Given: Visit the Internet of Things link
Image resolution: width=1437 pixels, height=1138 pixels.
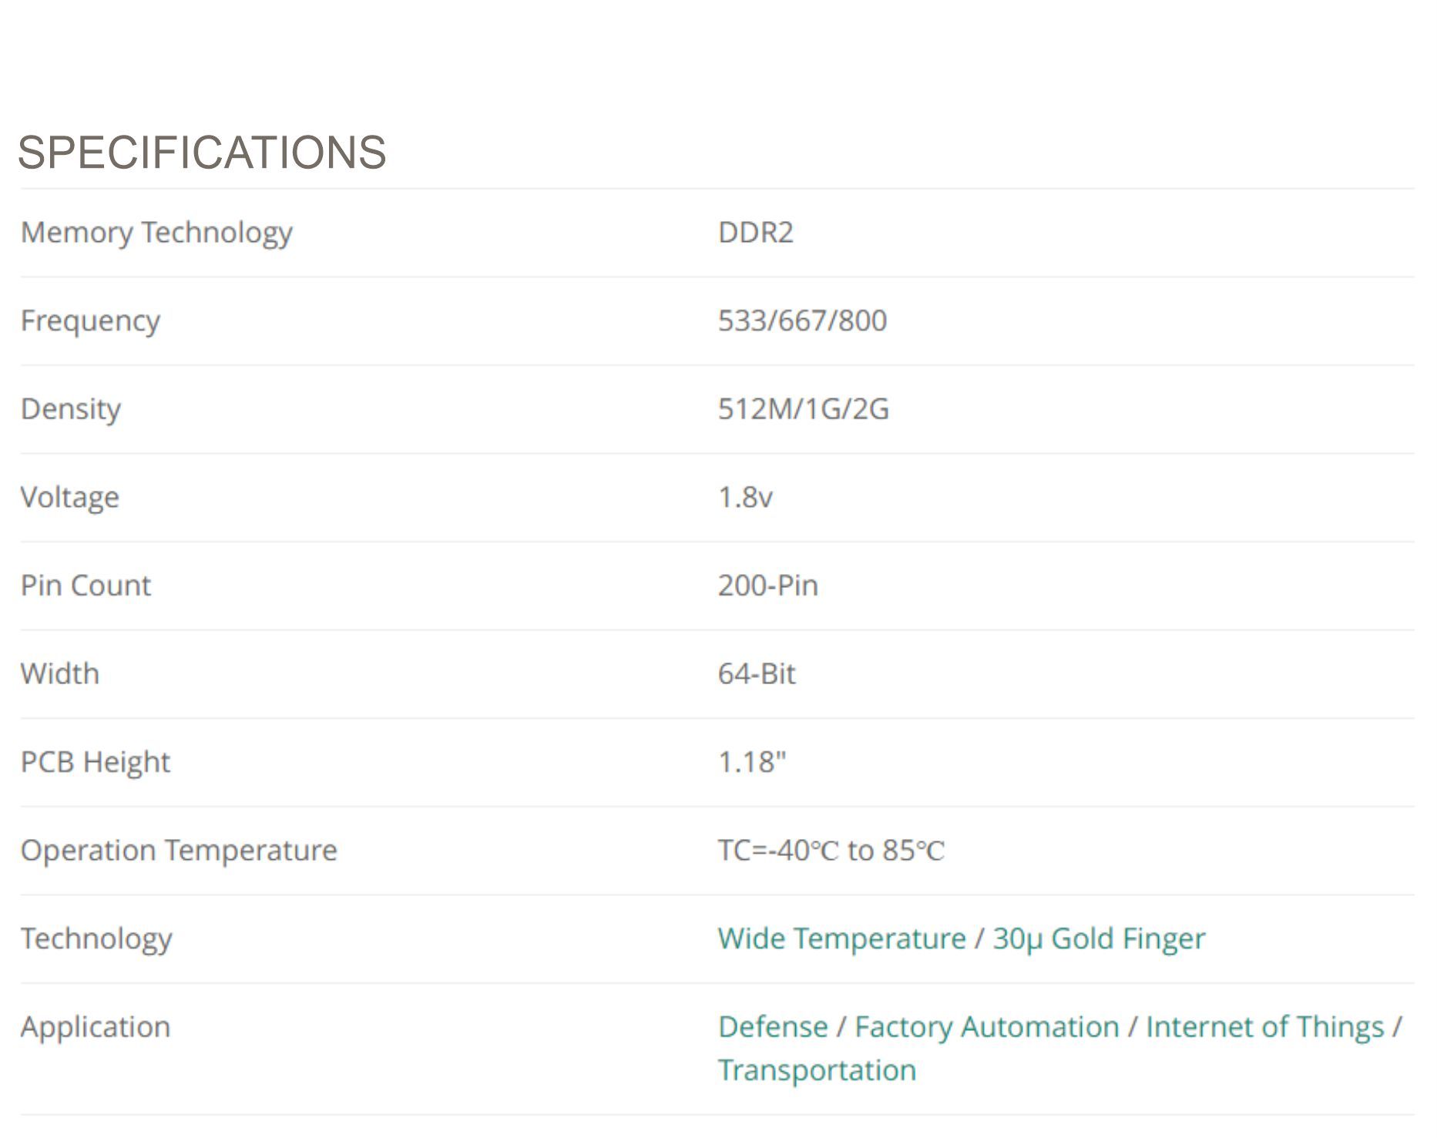Looking at the screenshot, I should point(1265,1027).
